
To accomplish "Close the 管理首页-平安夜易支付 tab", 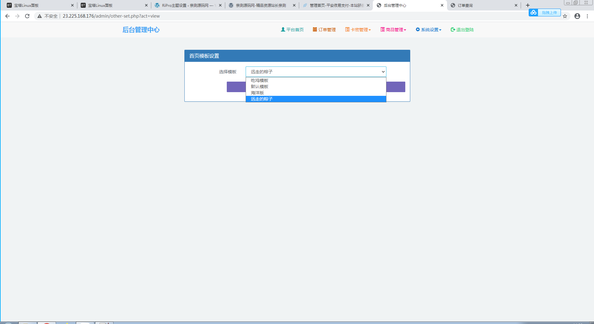I will tap(368, 5).
